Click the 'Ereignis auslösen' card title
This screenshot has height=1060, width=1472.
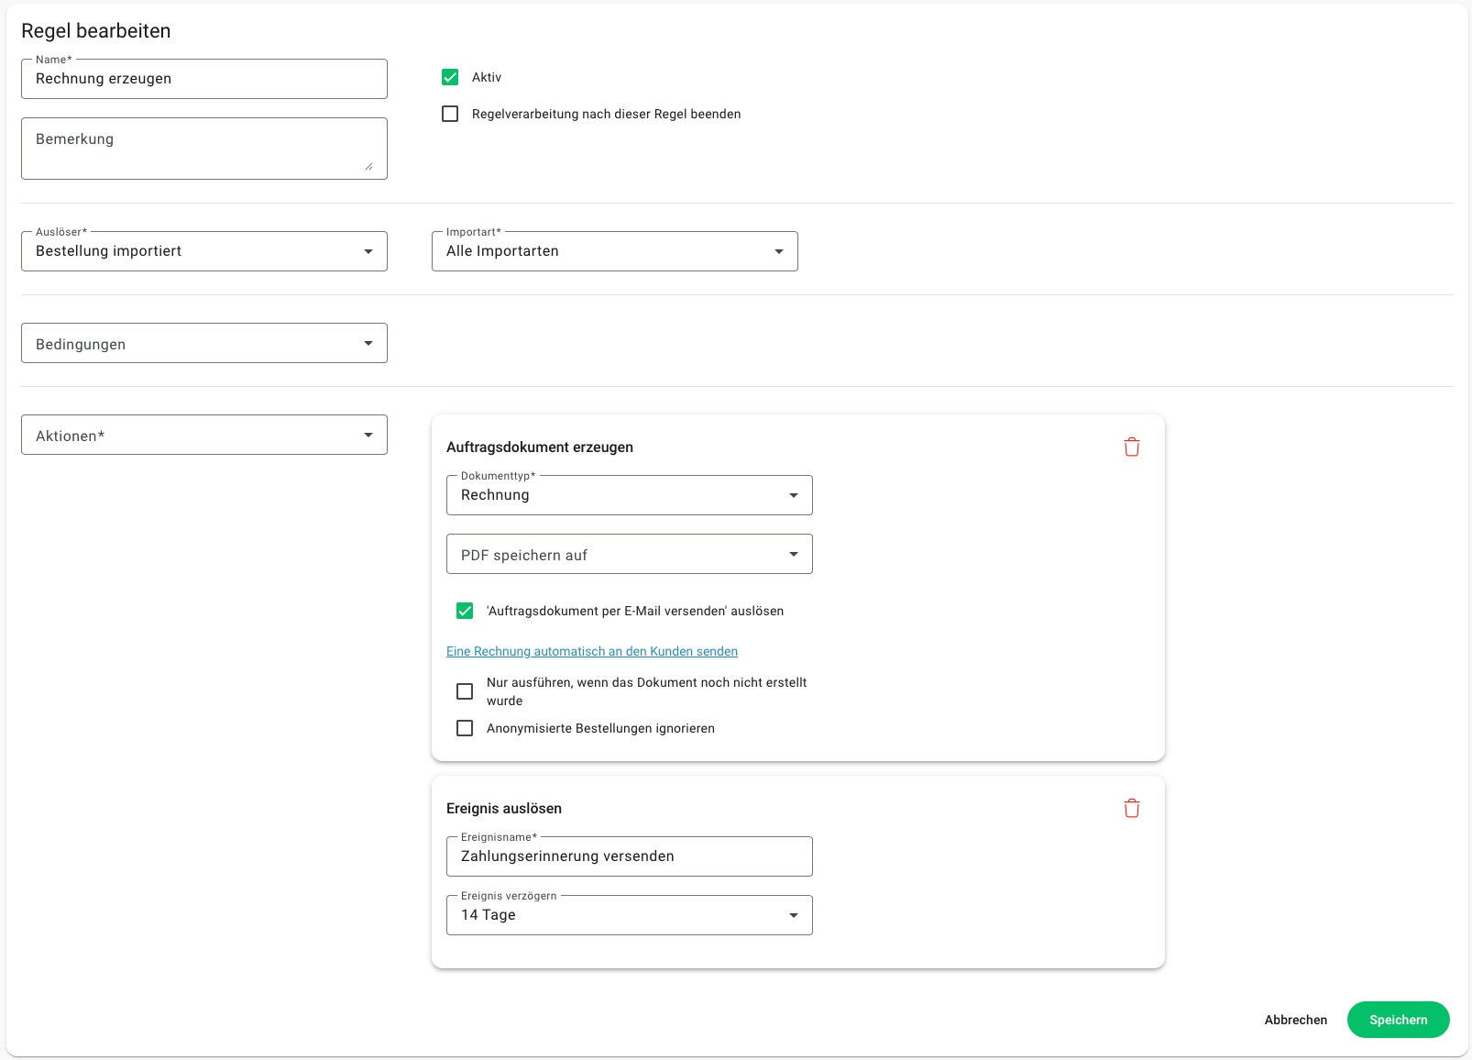click(x=504, y=808)
